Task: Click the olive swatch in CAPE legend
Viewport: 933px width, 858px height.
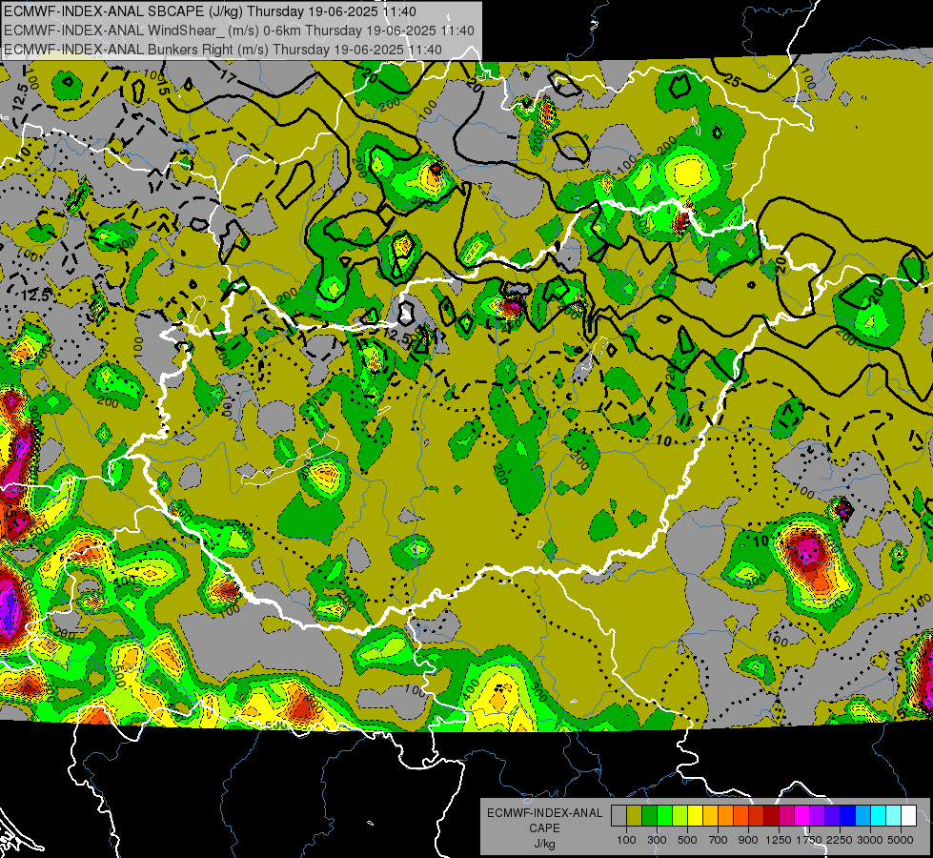Action: click(x=635, y=816)
